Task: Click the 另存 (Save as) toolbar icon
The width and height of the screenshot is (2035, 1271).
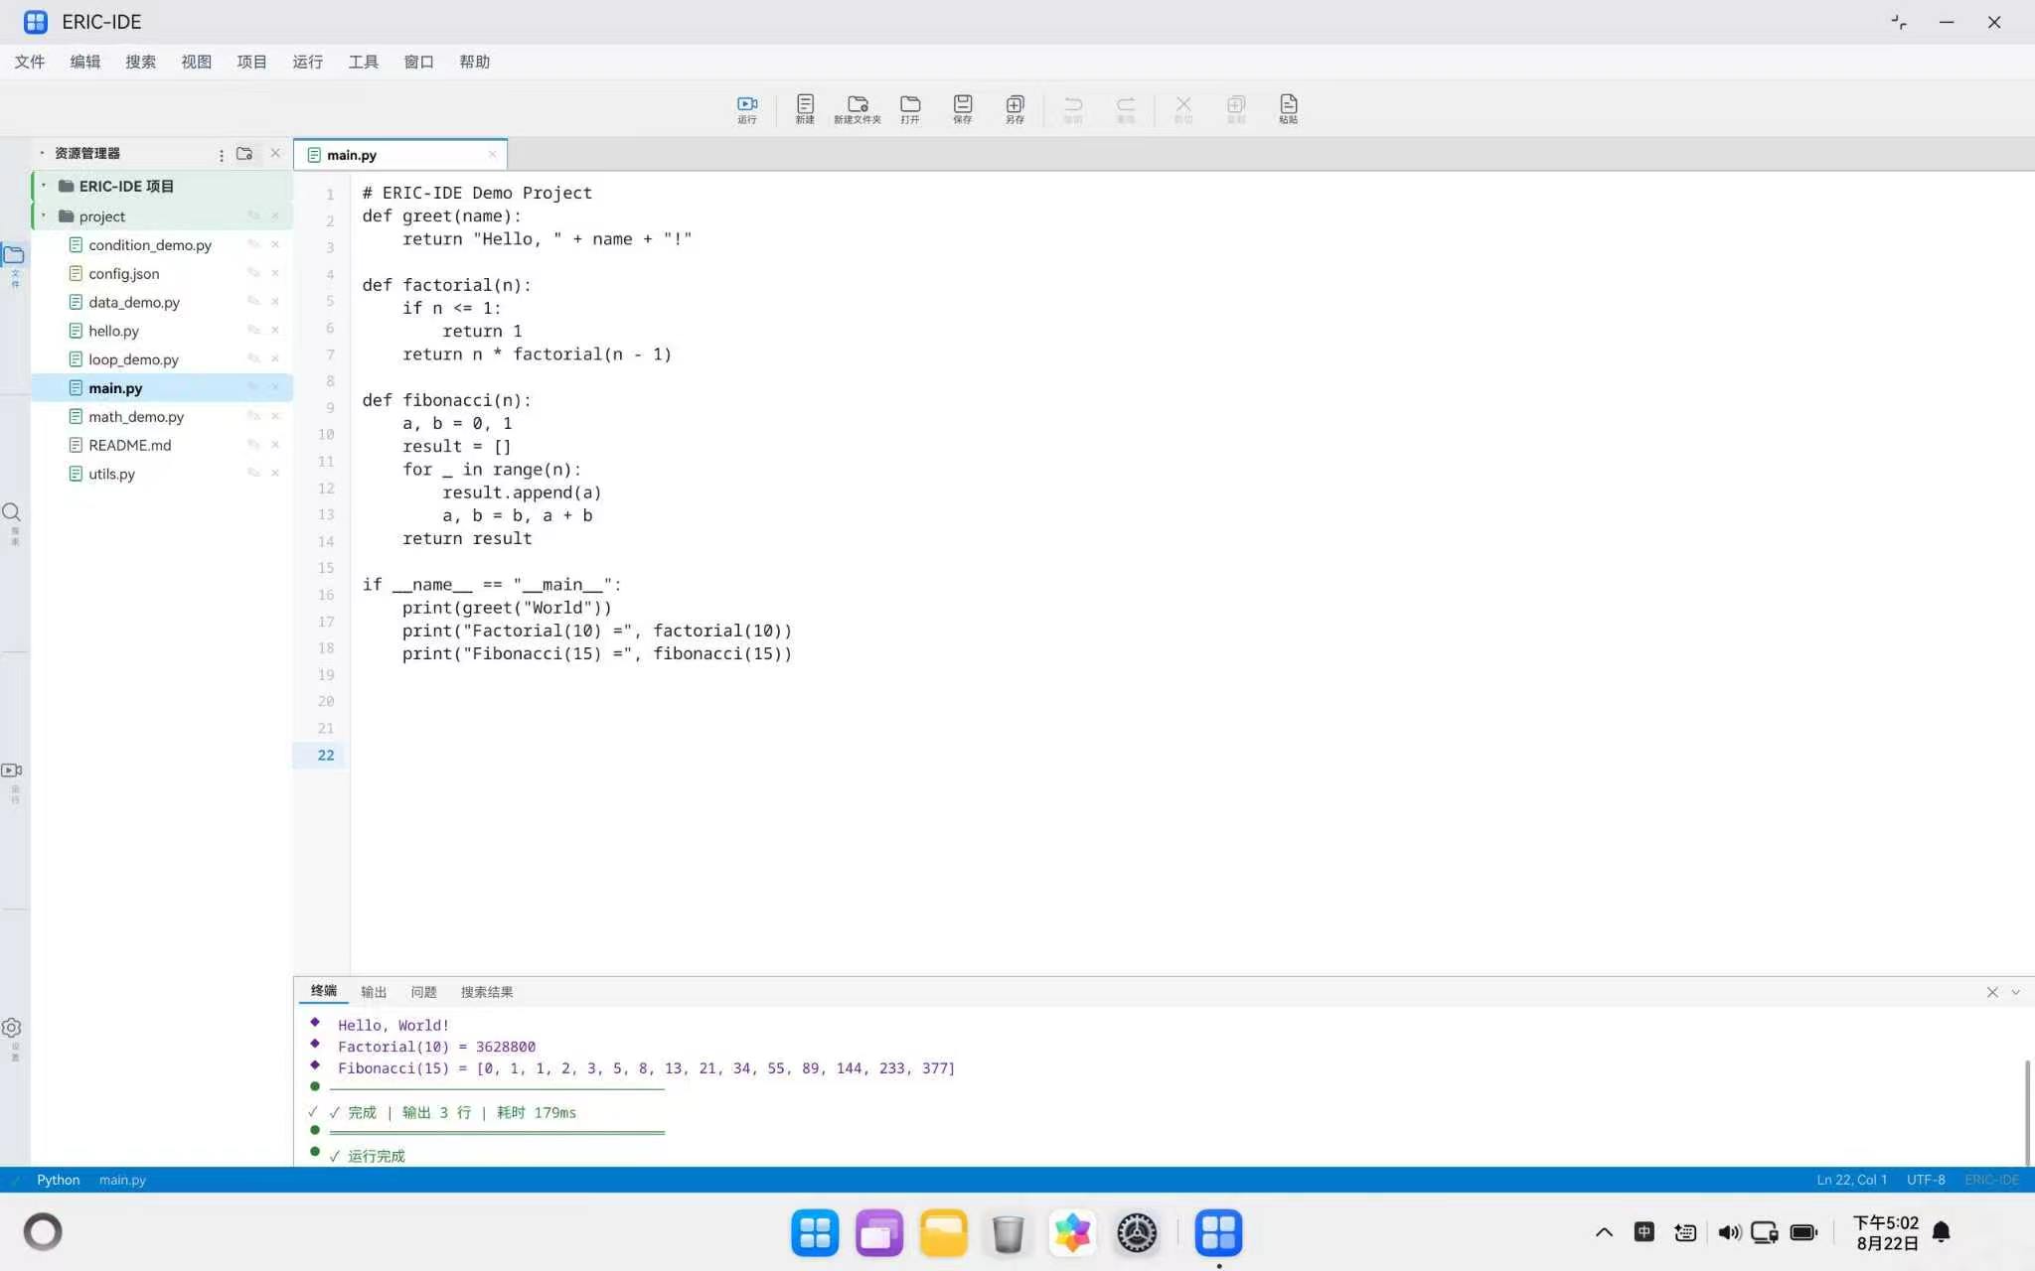Action: (x=1015, y=108)
